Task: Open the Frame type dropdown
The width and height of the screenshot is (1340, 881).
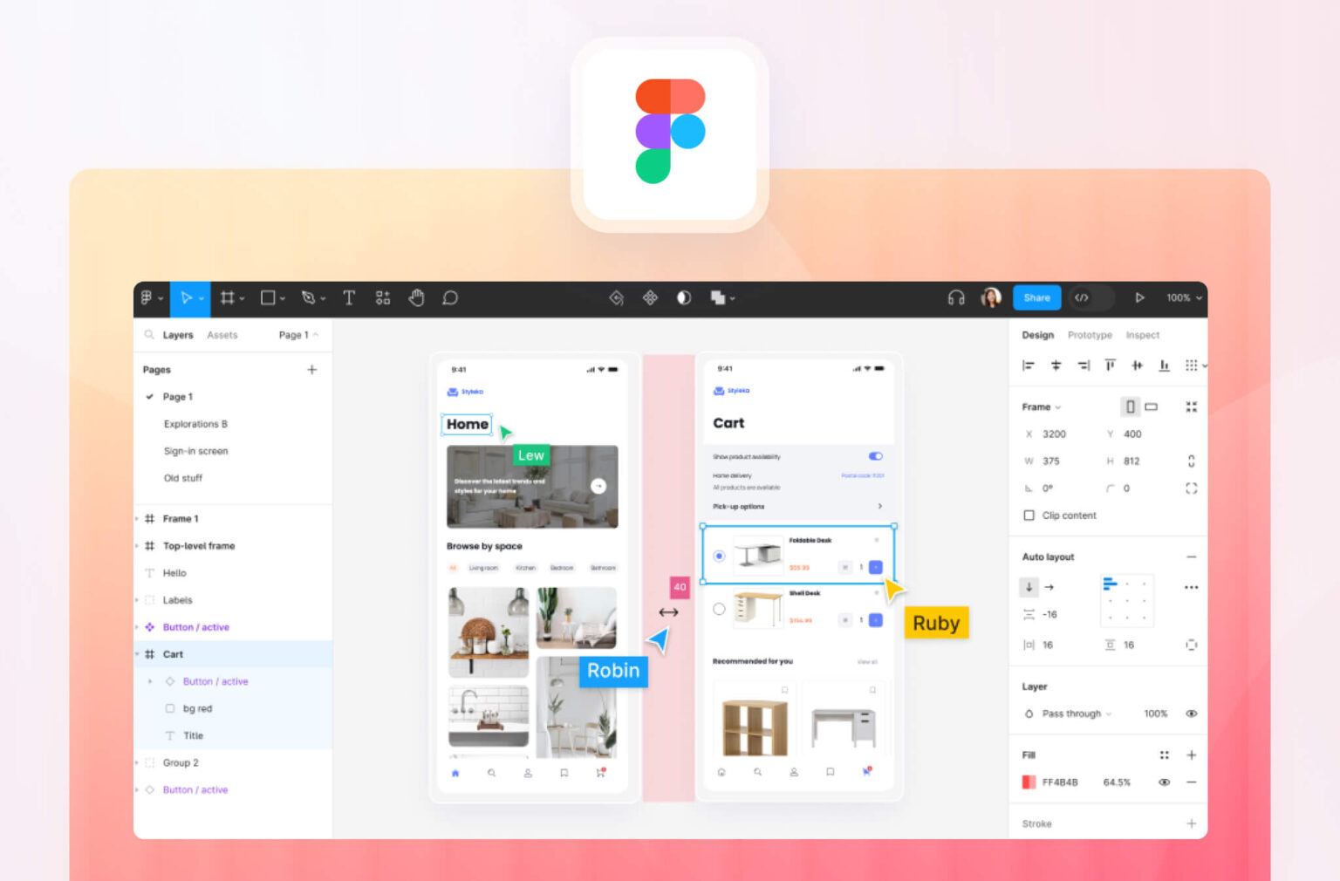Action: point(1044,406)
